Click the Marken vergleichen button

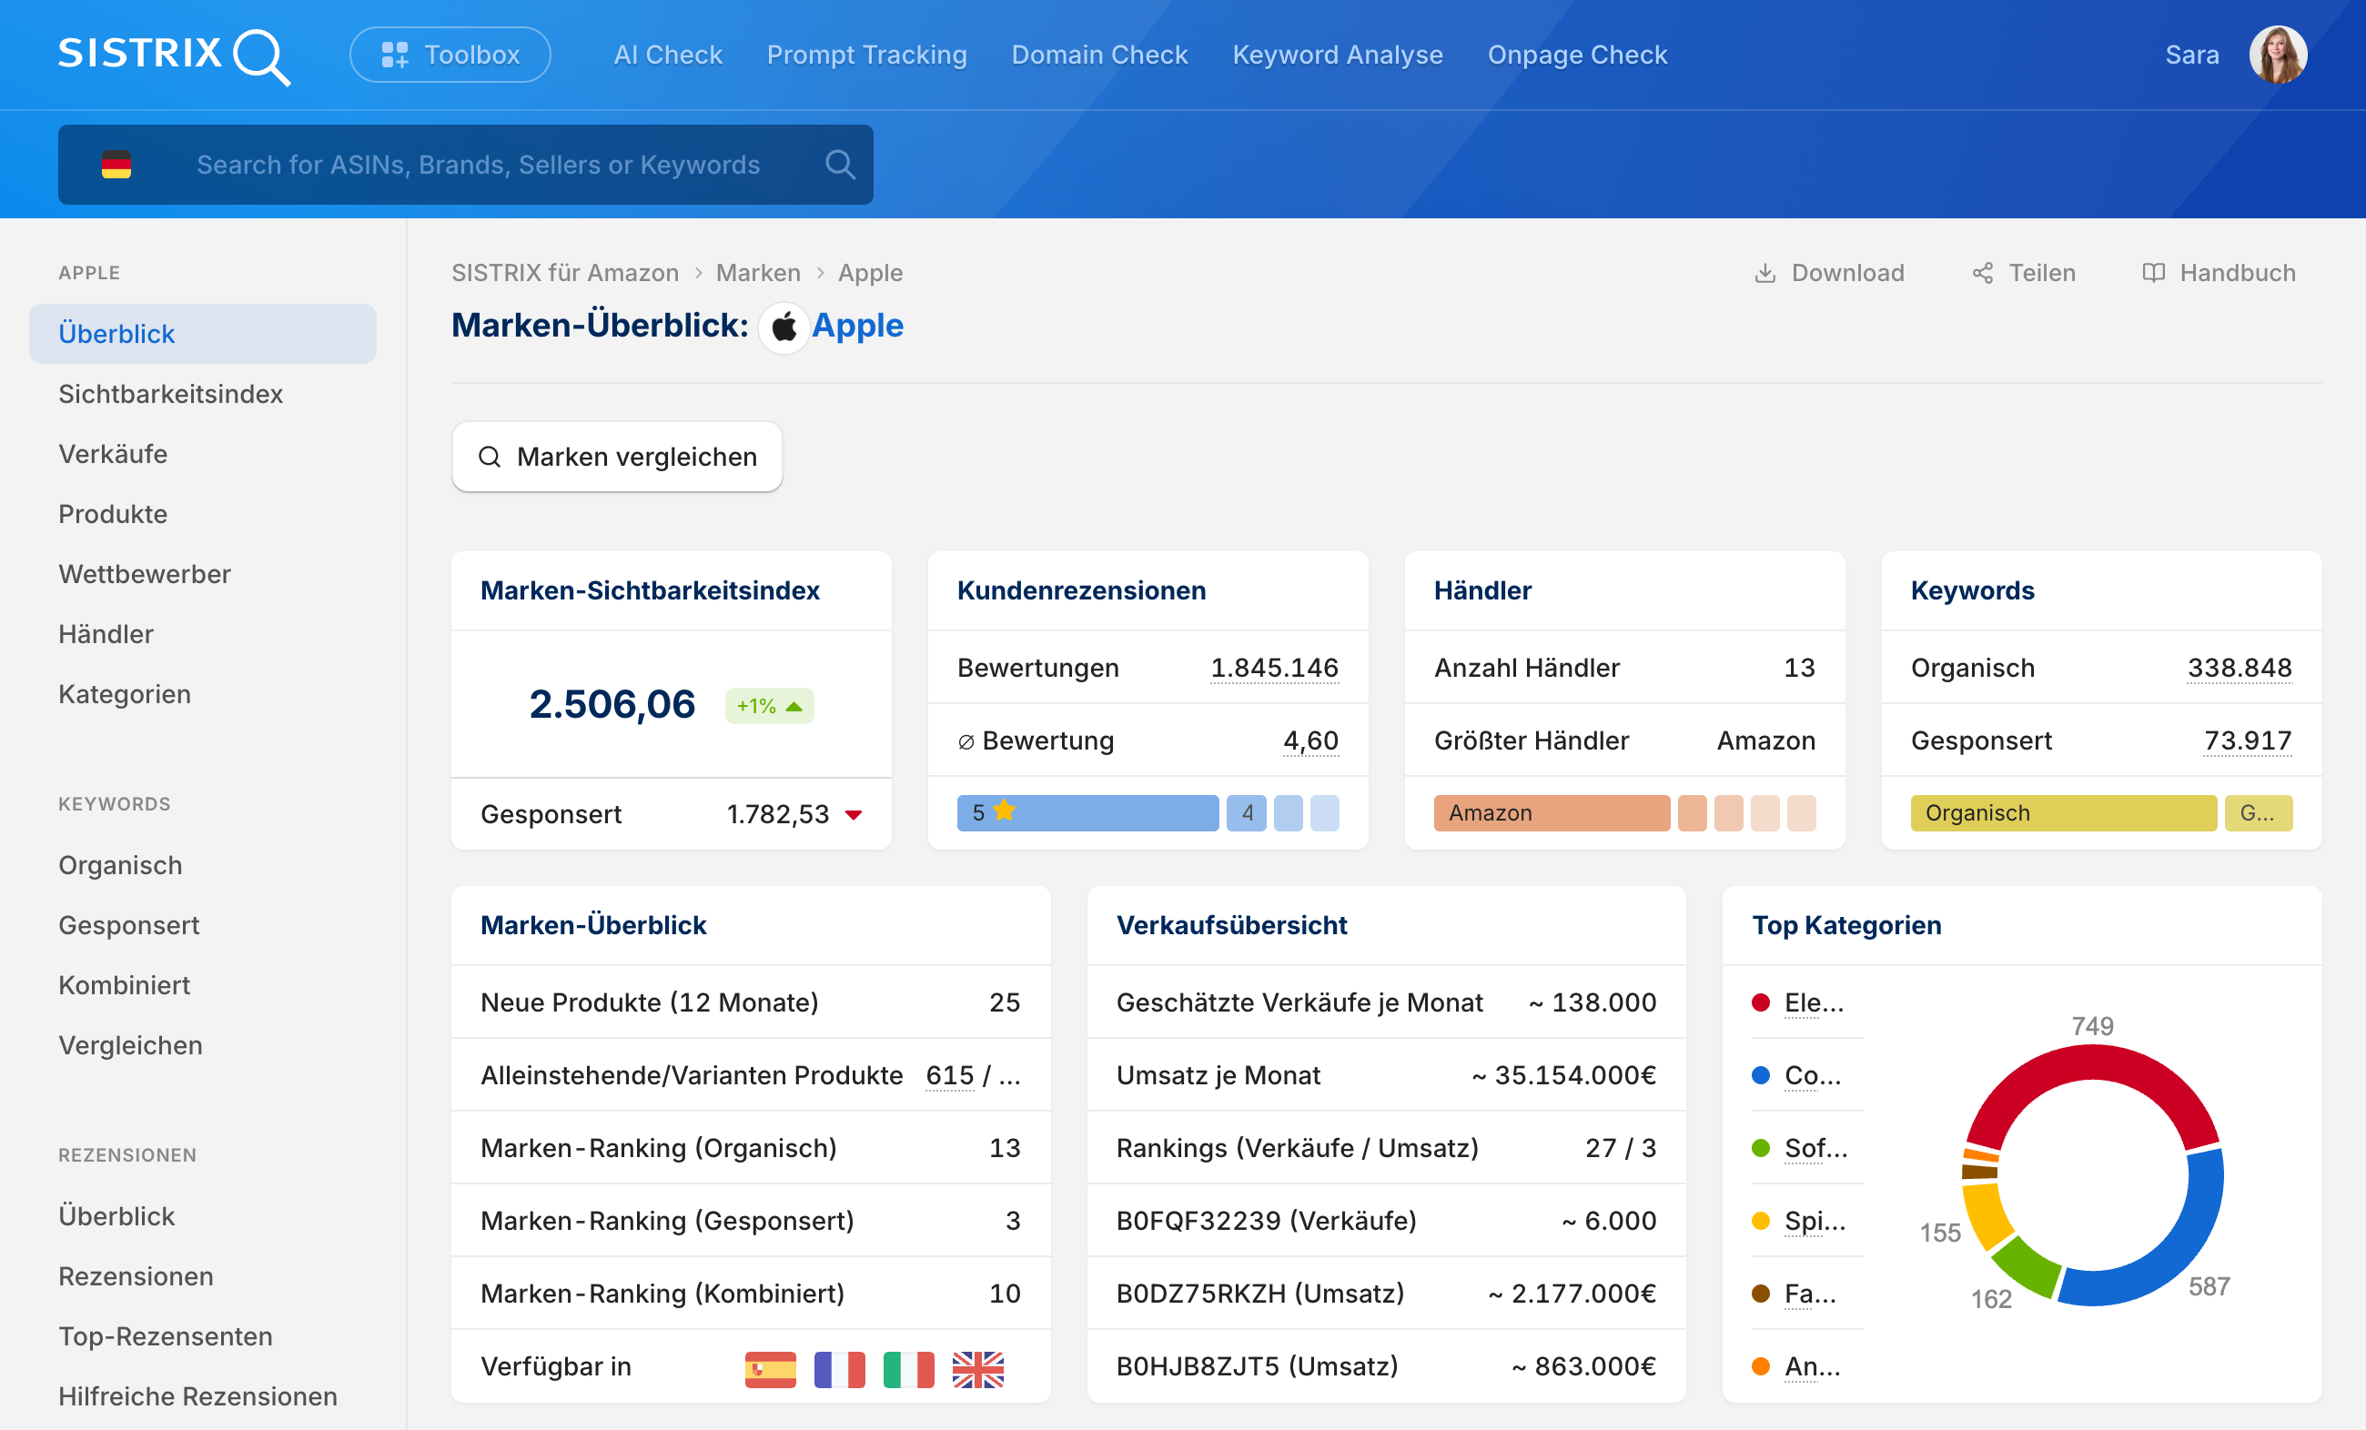coord(617,457)
